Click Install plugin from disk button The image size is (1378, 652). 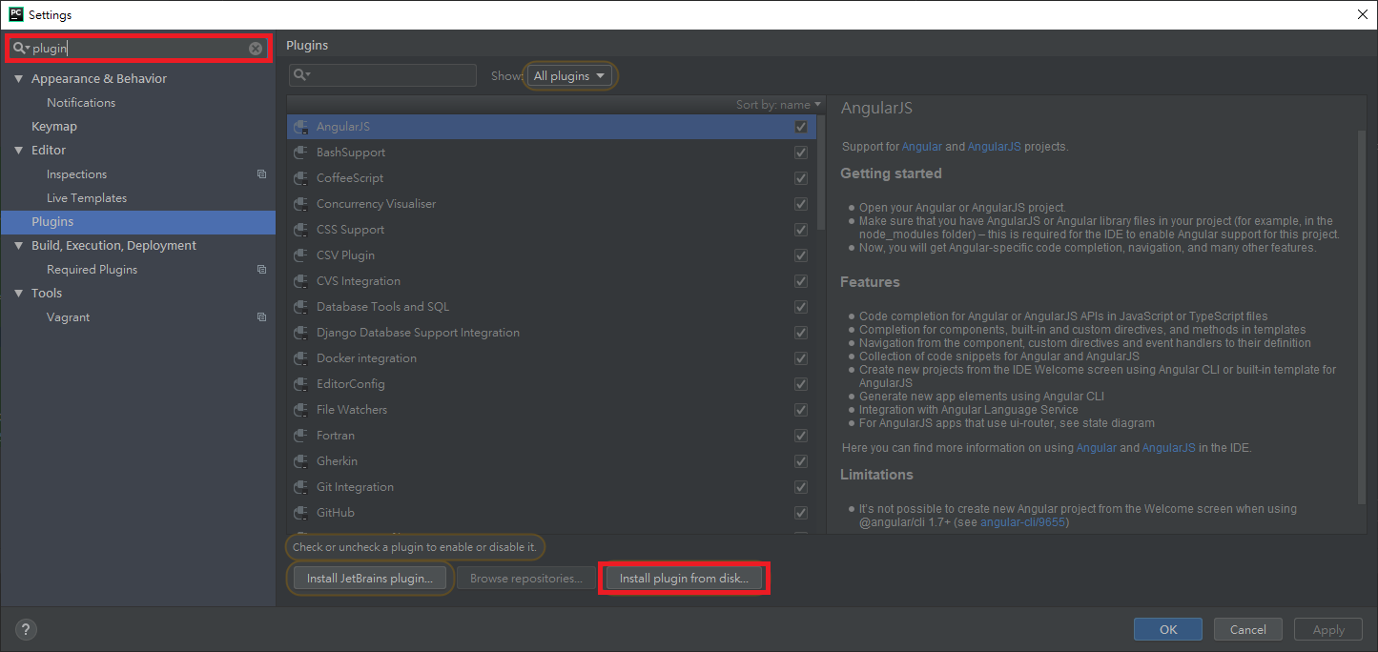click(x=684, y=579)
